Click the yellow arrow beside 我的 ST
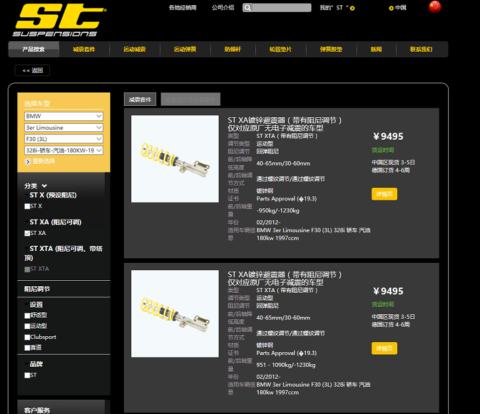Image resolution: width=480 pixels, height=414 pixels. 353,8
